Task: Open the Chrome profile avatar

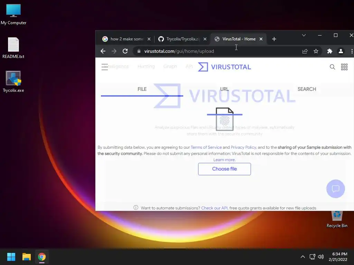Action: 341,51
